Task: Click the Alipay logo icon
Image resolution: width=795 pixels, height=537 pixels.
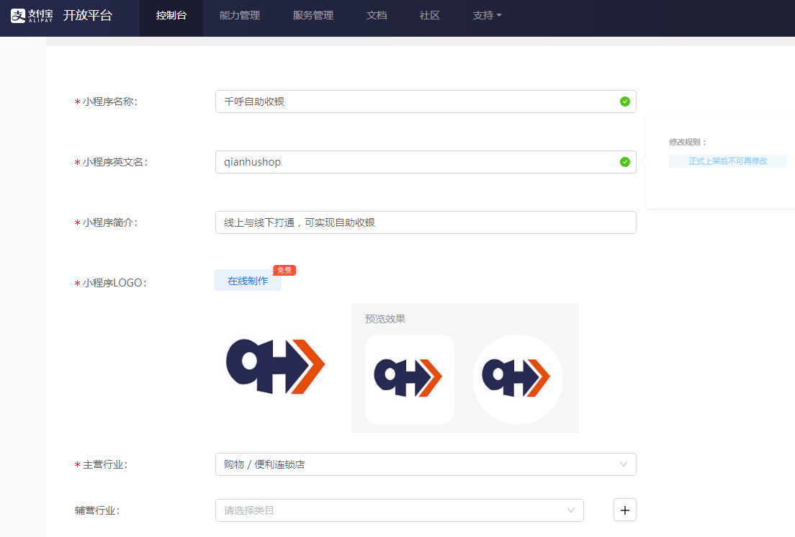Action: point(32,16)
